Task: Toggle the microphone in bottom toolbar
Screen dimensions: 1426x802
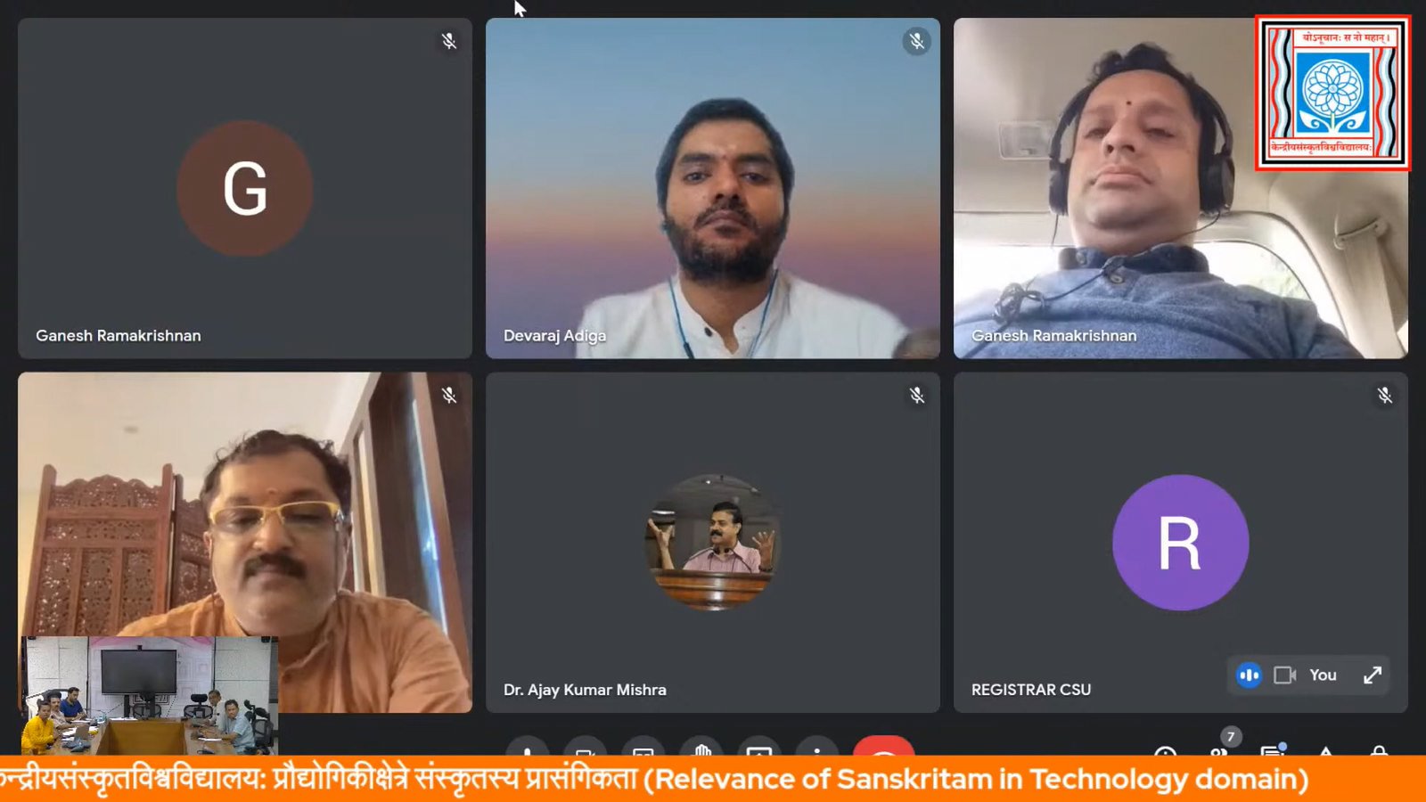Action: coord(528,747)
